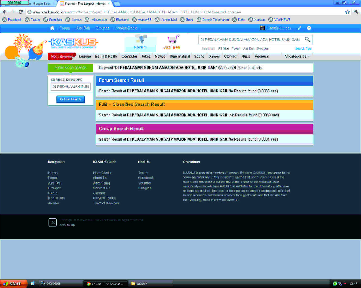Open the Gmail bookmark
This screenshot has height=288, width=361.
(187, 20)
